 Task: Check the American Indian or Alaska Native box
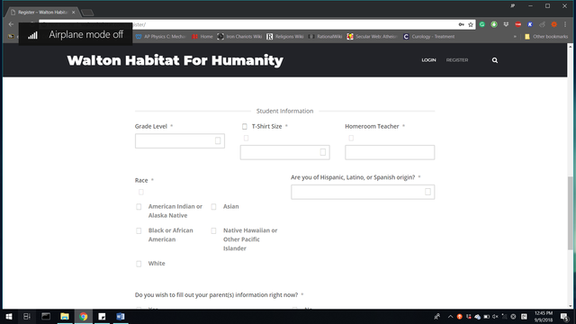coord(139,207)
